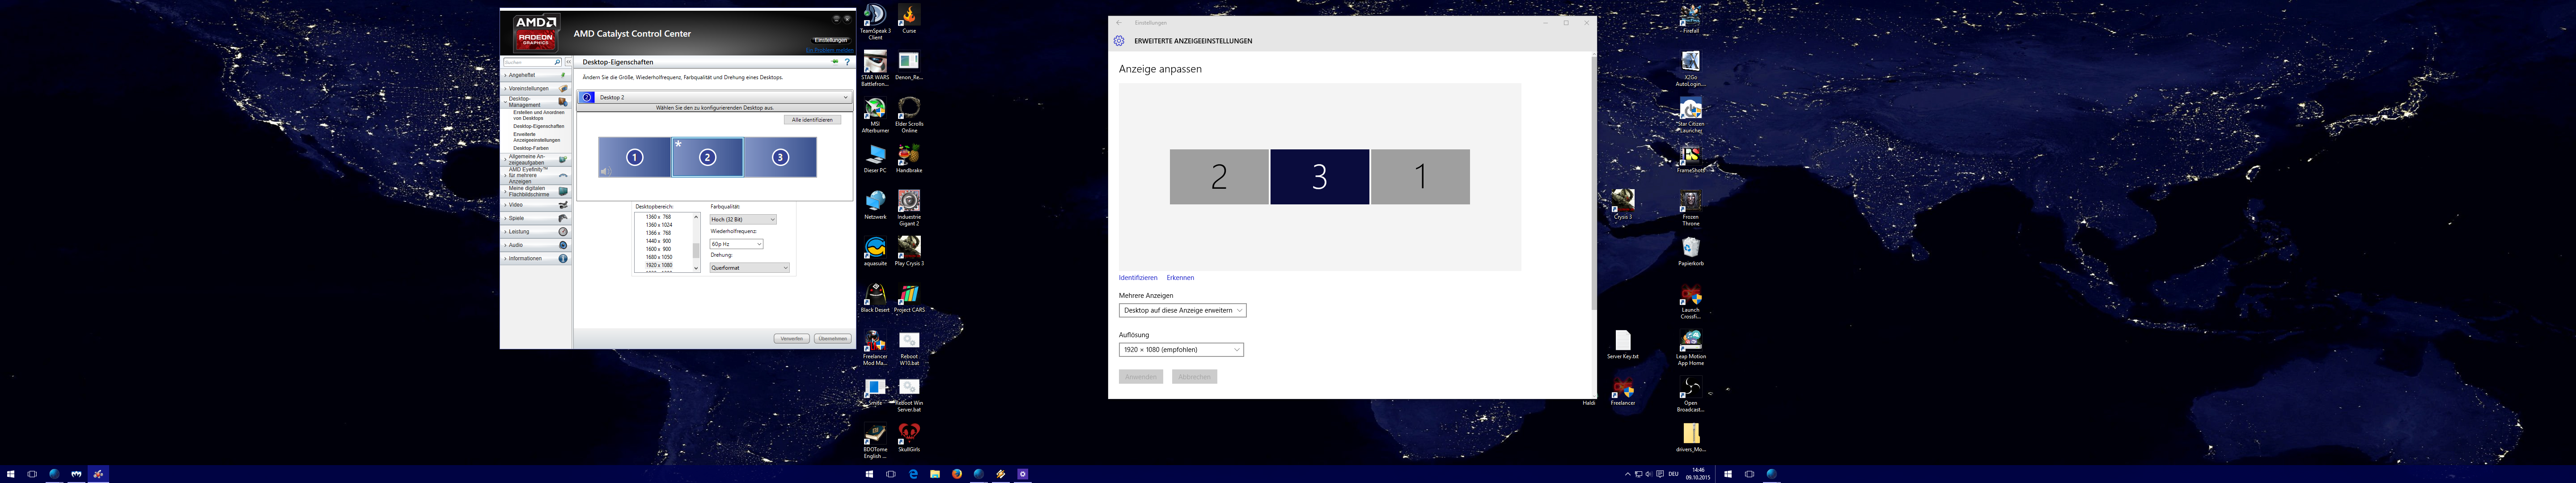This screenshot has width=2576, height=483.
Task: Click the search magnifier in Catalyst sidebar
Action: click(x=557, y=62)
